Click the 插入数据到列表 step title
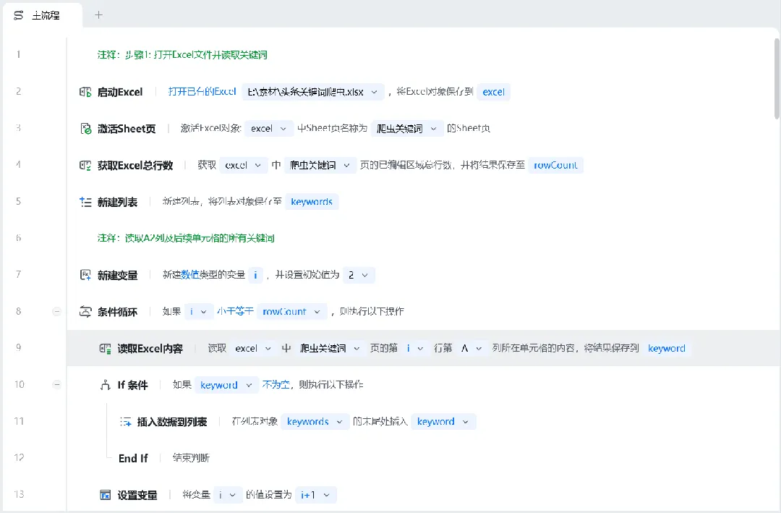Image resolution: width=781 pixels, height=513 pixels. coord(172,422)
